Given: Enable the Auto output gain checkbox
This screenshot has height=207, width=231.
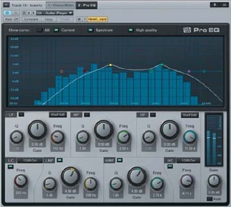Looking at the screenshot, I should [209, 198].
